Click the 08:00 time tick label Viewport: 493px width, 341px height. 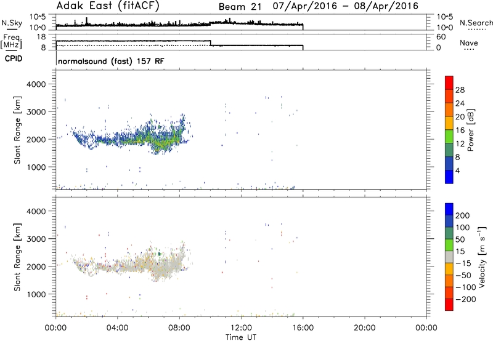[x=179, y=328]
